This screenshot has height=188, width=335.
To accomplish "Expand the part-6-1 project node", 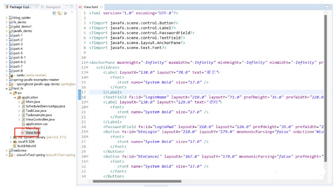I will pyautogui.click(x=6, y=58).
